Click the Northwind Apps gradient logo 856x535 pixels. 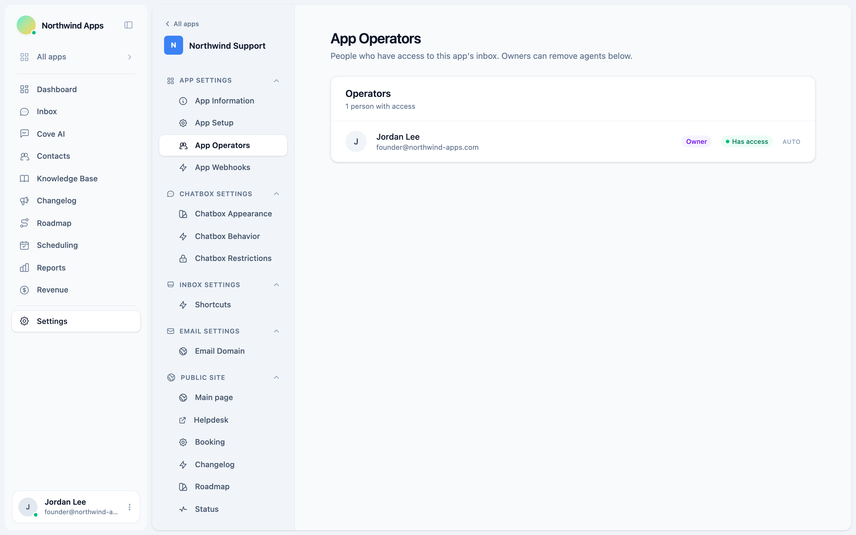point(26,25)
